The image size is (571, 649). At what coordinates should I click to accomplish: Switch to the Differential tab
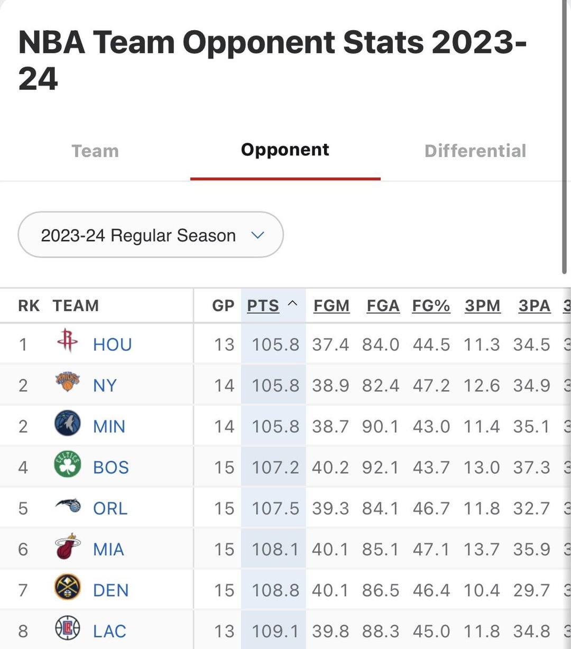click(x=475, y=151)
